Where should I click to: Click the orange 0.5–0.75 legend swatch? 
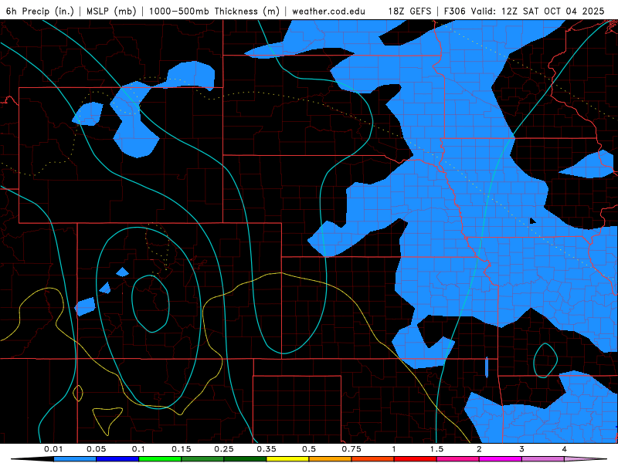click(331, 459)
